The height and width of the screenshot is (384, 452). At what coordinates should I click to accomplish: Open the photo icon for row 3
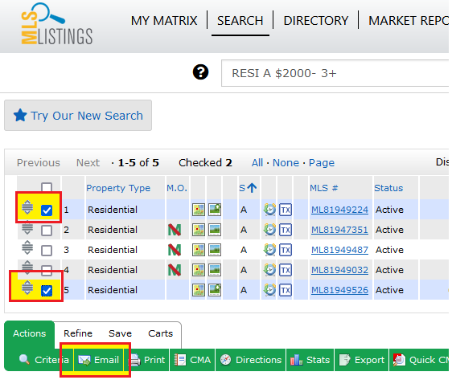click(x=215, y=250)
